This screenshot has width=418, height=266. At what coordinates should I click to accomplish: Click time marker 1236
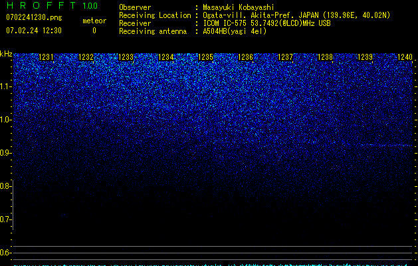pyautogui.click(x=245, y=57)
